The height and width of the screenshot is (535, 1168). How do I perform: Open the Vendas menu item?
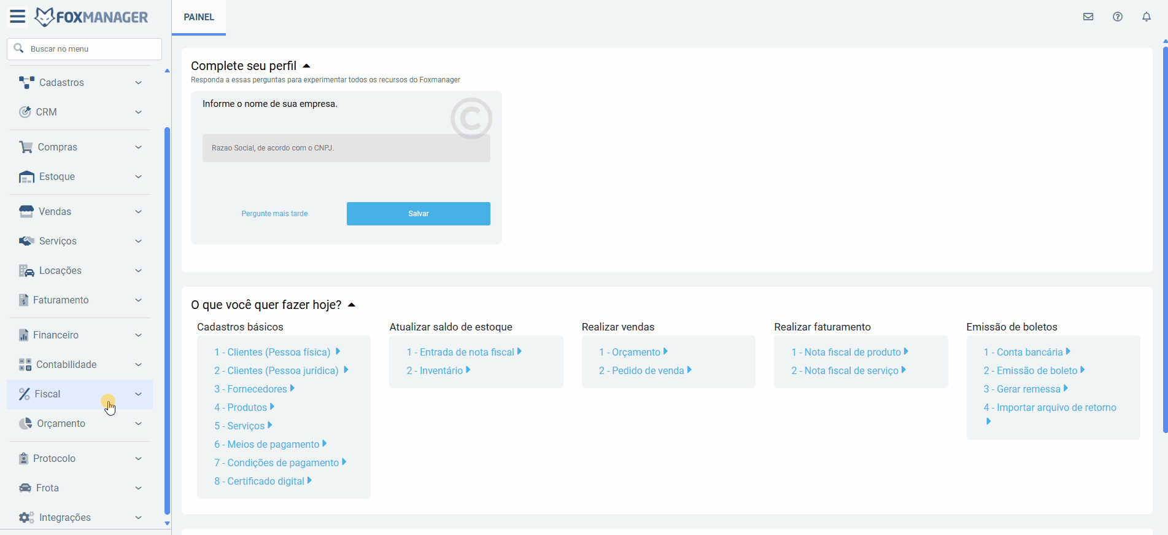[x=55, y=212]
